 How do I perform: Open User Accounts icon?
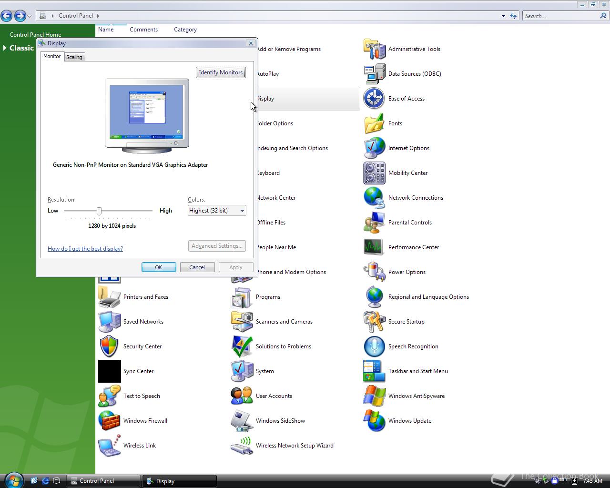pos(242,396)
